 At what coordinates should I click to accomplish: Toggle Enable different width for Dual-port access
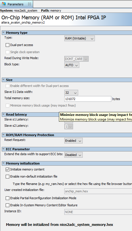pyautogui.click(x=7, y=86)
